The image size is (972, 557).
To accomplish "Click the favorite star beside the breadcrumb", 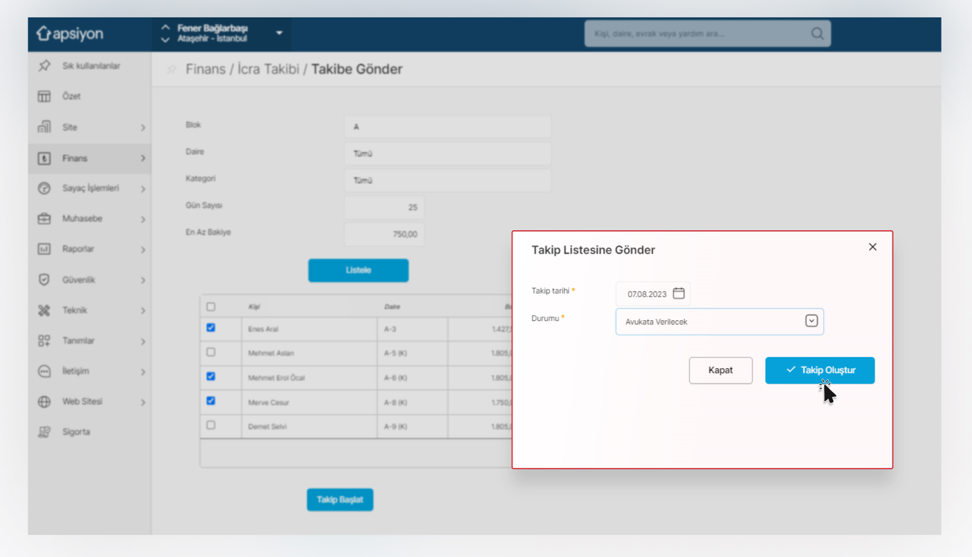I will click(x=172, y=69).
